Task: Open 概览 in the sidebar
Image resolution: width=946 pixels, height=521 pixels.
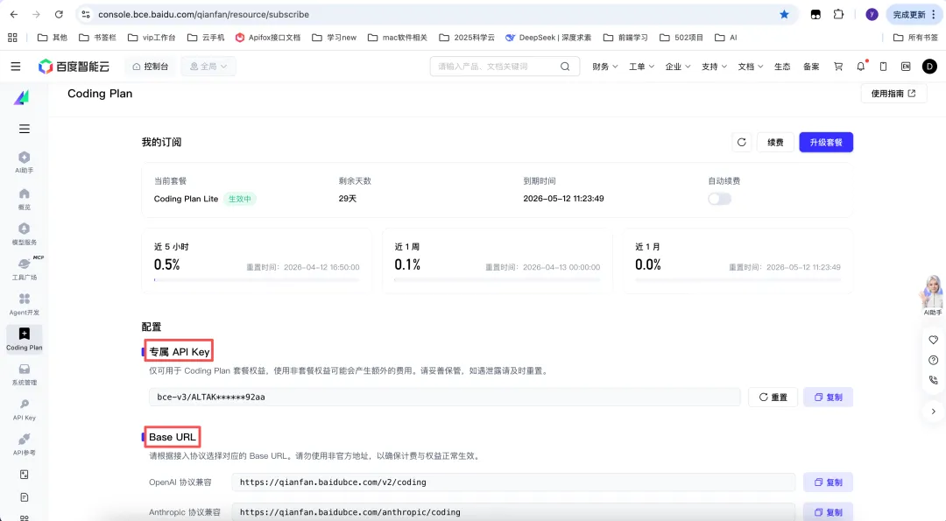Action: [25, 199]
